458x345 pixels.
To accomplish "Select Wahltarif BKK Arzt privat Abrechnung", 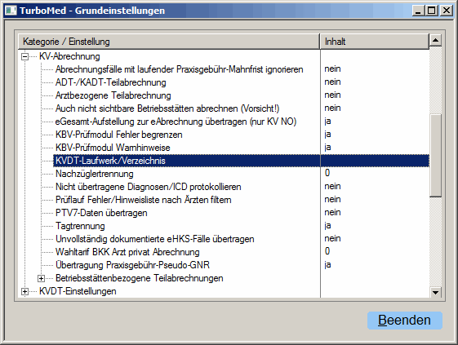I will pos(127,252).
